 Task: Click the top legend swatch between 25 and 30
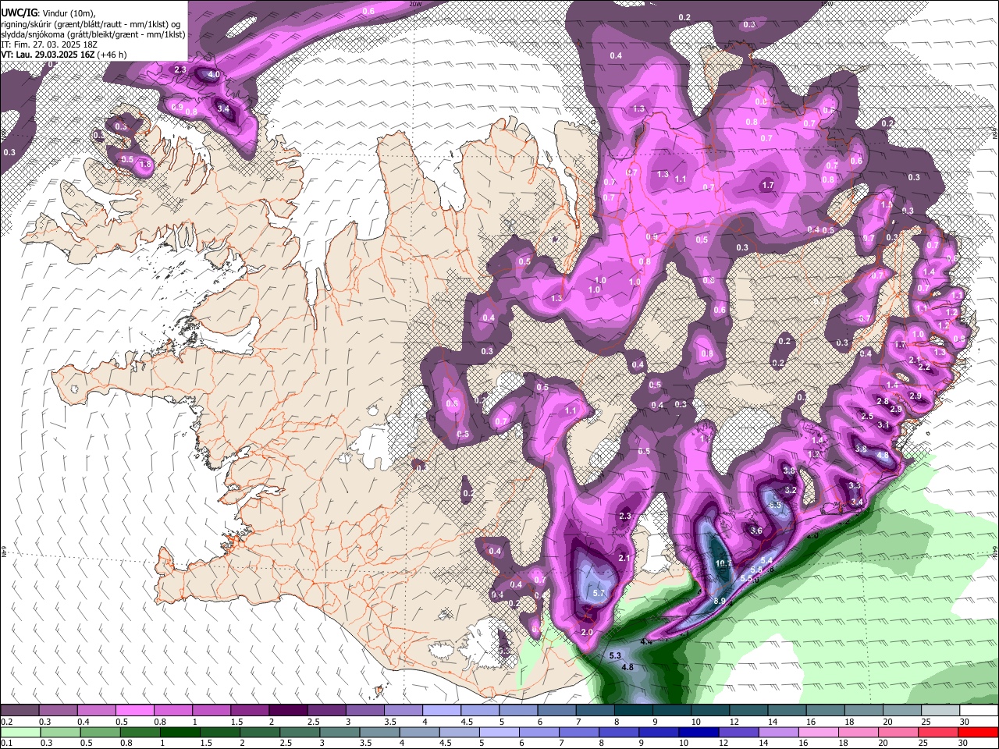point(940,711)
